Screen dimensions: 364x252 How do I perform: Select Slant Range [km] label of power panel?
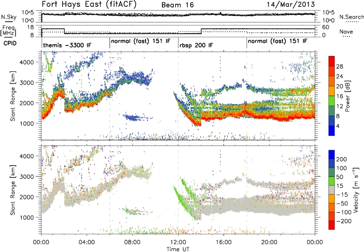click(x=13, y=96)
